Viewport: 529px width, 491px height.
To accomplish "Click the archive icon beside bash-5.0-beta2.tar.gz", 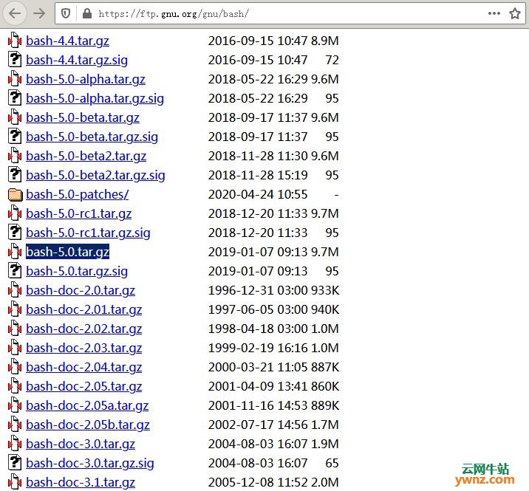I will coord(15,156).
